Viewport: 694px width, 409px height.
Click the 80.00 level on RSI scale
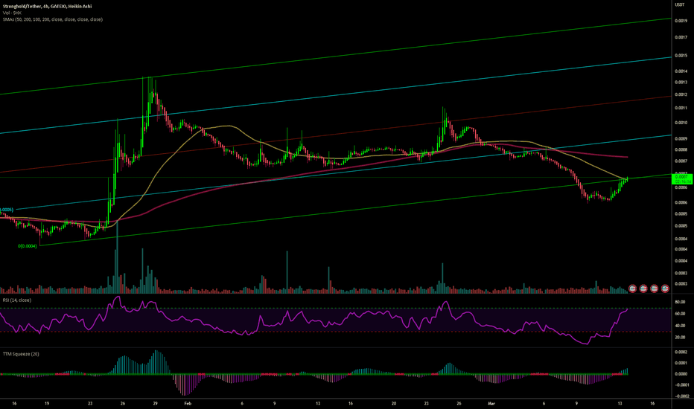[680, 302]
